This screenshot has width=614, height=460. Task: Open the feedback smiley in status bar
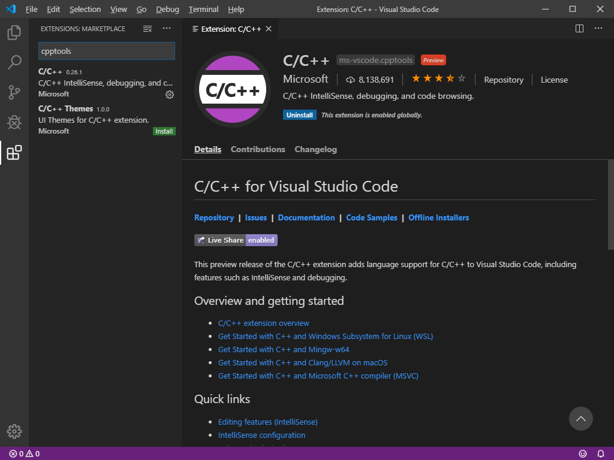pos(583,454)
